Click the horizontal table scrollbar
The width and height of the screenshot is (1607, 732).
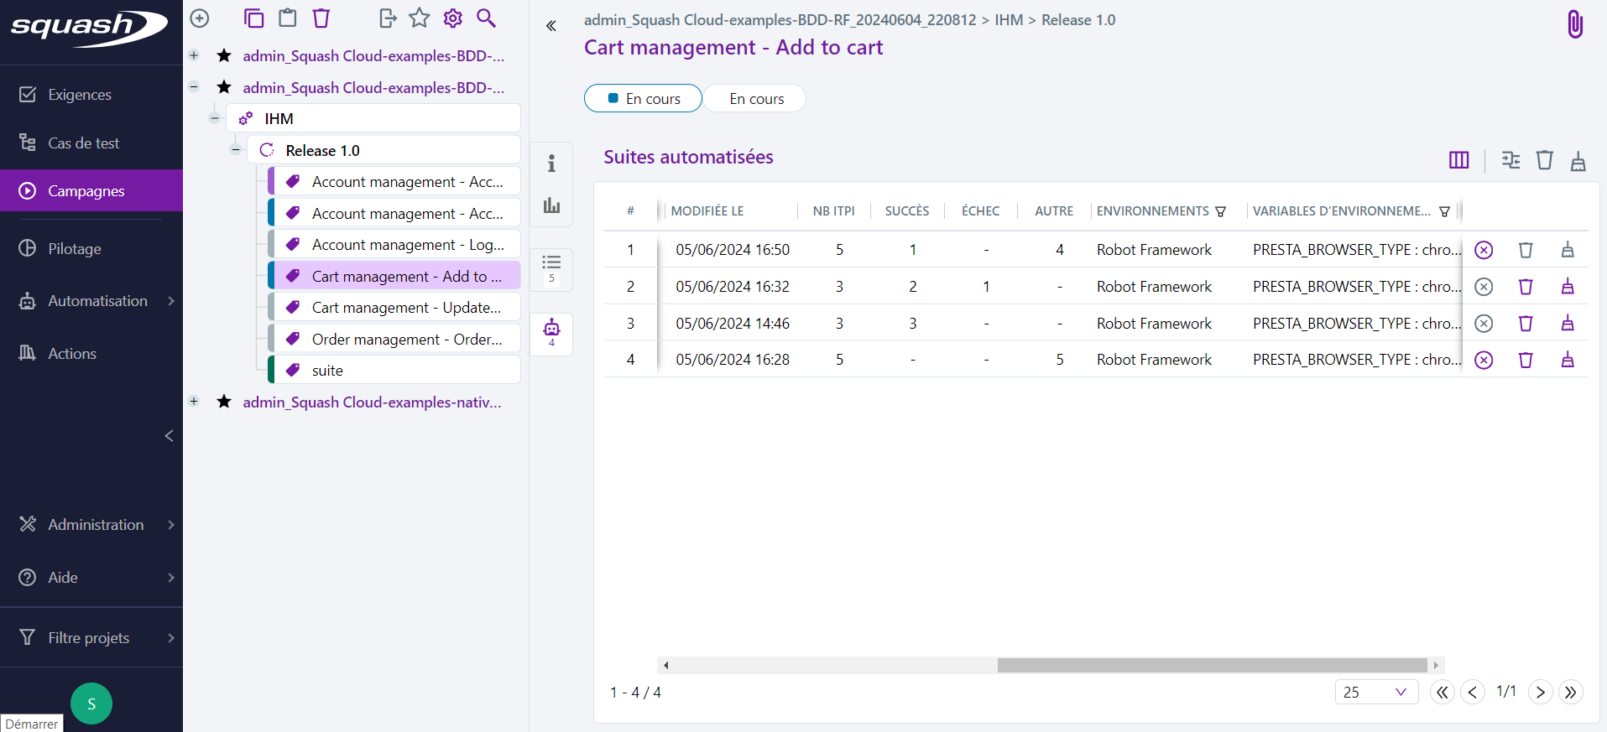tap(1211, 665)
